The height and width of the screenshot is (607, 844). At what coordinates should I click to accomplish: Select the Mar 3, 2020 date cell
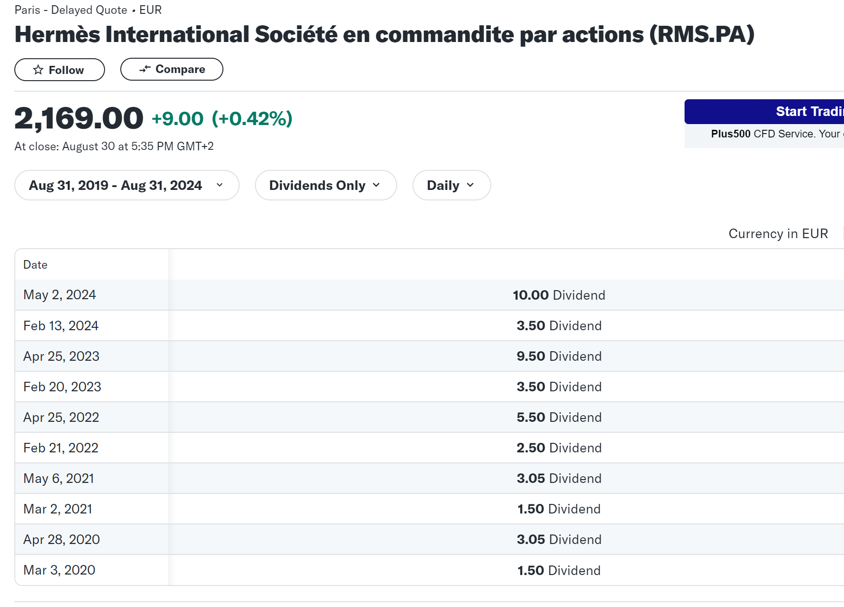(92, 570)
